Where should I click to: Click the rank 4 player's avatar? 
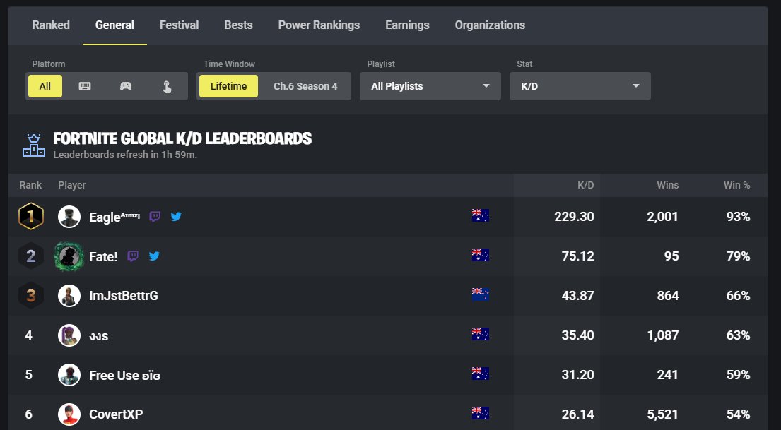coord(69,335)
